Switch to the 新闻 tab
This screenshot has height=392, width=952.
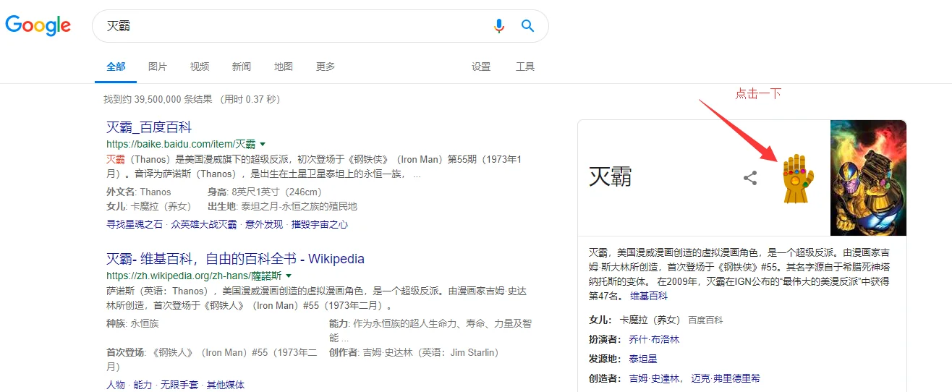tap(242, 67)
